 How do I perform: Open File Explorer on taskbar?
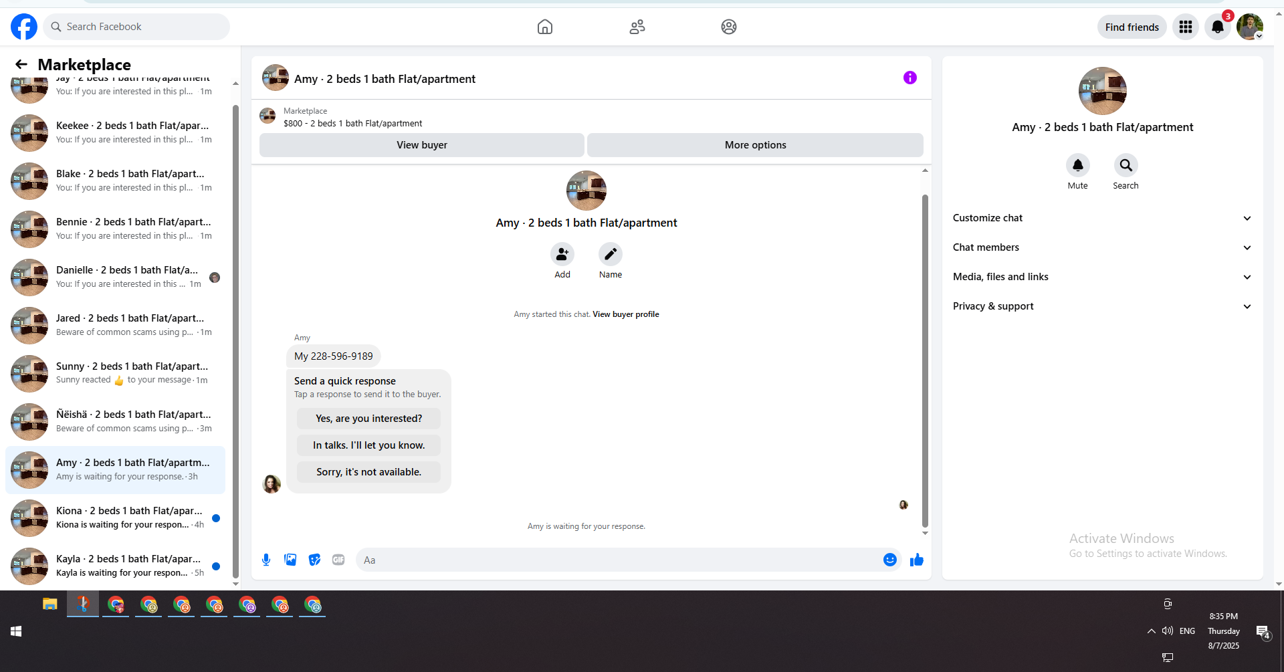coord(50,604)
